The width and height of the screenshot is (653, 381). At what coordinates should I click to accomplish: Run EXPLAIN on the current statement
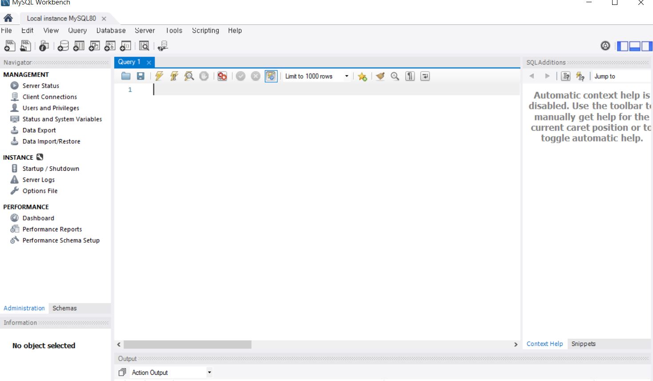tap(189, 76)
